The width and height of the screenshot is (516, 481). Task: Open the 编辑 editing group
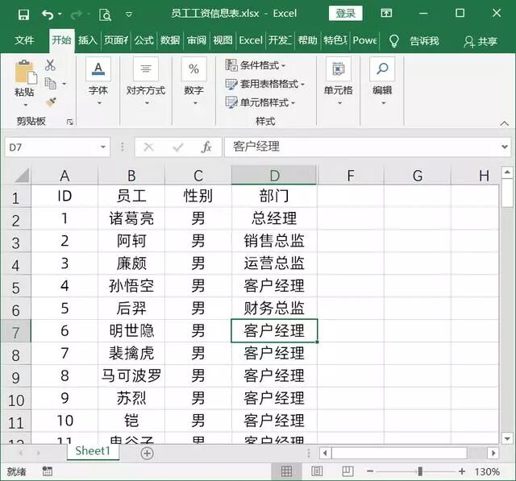(382, 82)
